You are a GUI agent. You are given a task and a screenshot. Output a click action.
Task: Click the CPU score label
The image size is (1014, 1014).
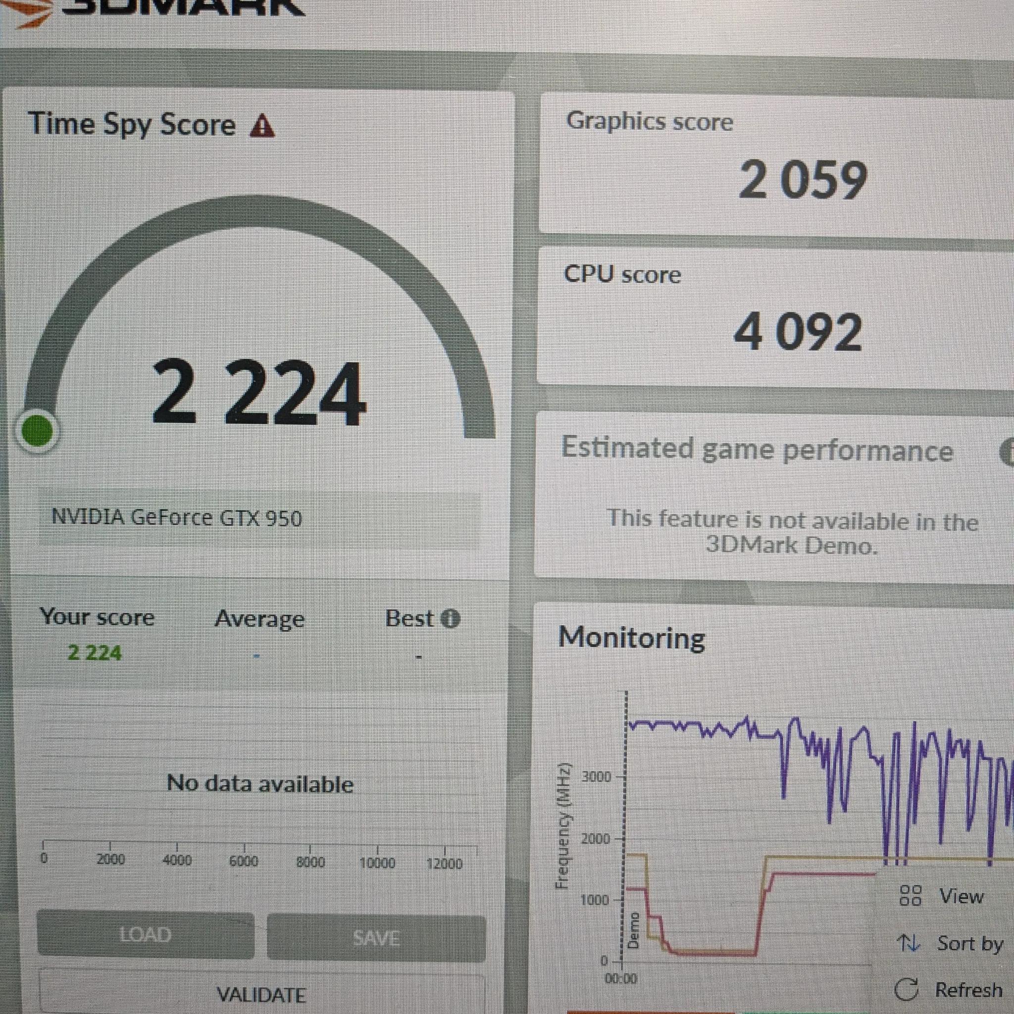[622, 274]
